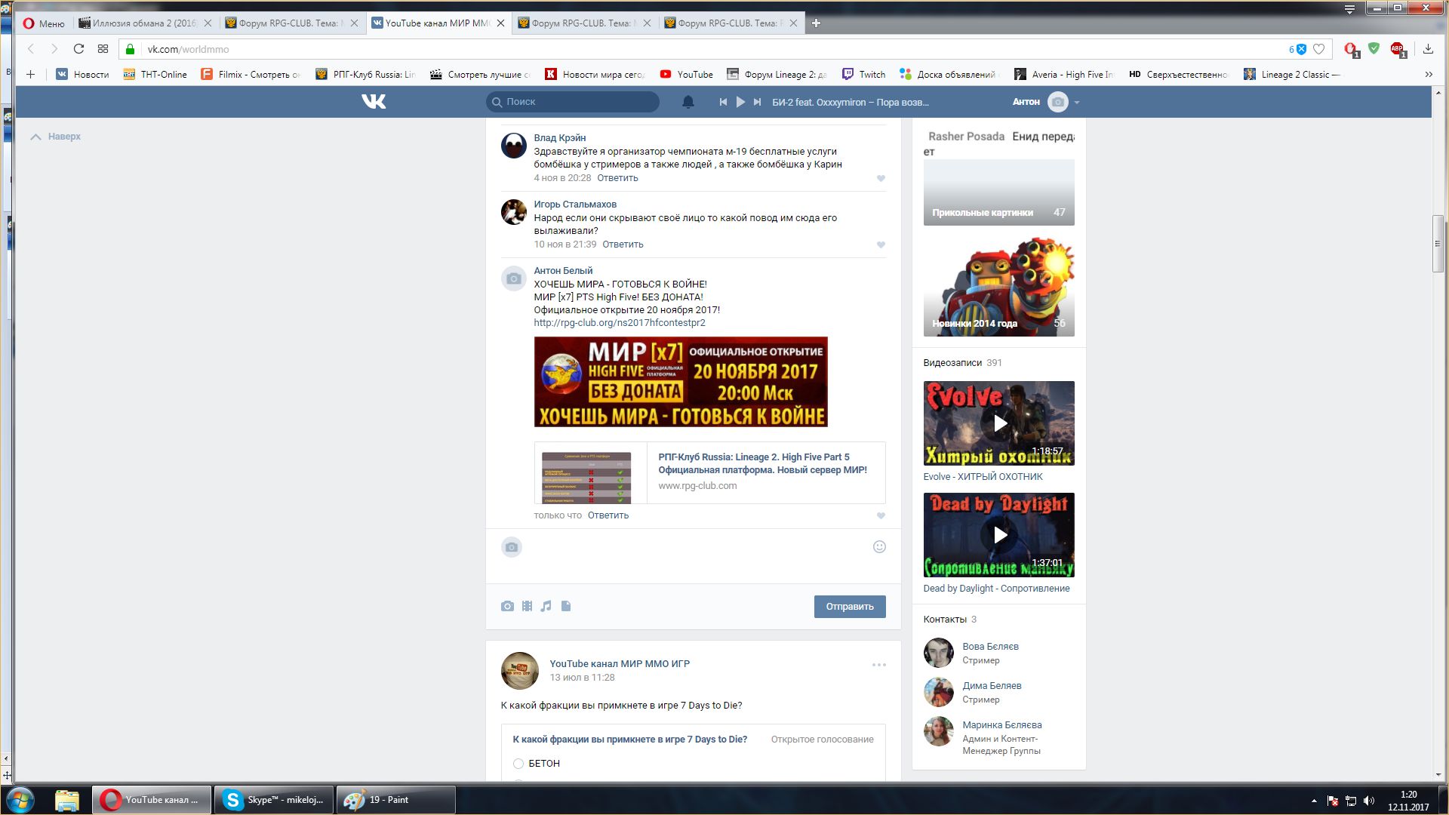Image resolution: width=1449 pixels, height=815 pixels.
Task: Open the Speed Dial grid icon
Action: click(x=103, y=49)
